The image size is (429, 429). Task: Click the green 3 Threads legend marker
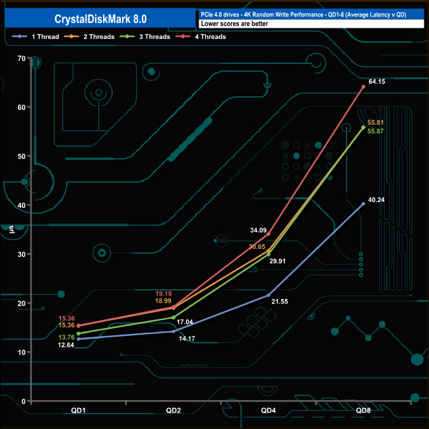pyautogui.click(x=127, y=37)
